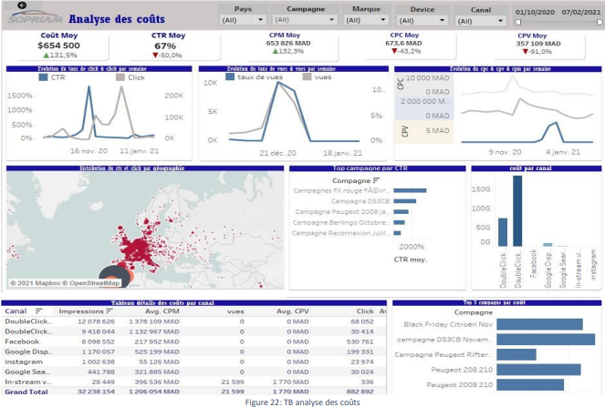Image resolution: width=605 pixels, height=407 pixels.
Task: Click the Mapbox OpenStreetMap attribution link
Action: [x=65, y=283]
